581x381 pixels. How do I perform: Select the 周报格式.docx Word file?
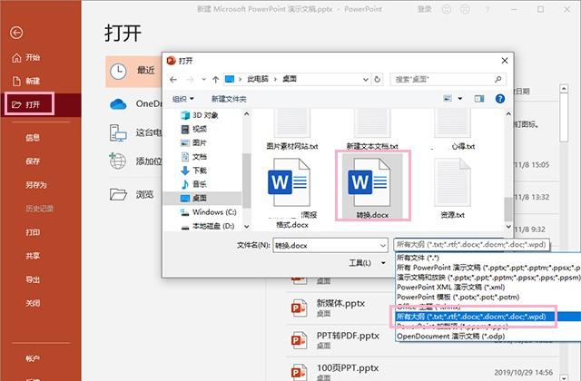[x=292, y=193]
